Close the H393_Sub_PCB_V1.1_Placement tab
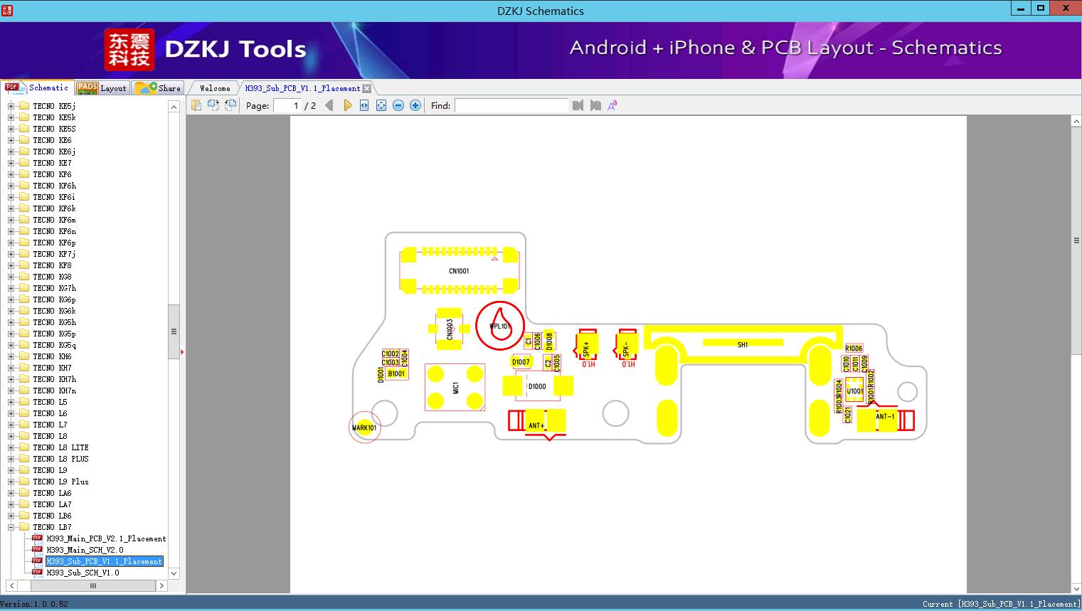Screen dimensions: 1082x611 click(366, 88)
